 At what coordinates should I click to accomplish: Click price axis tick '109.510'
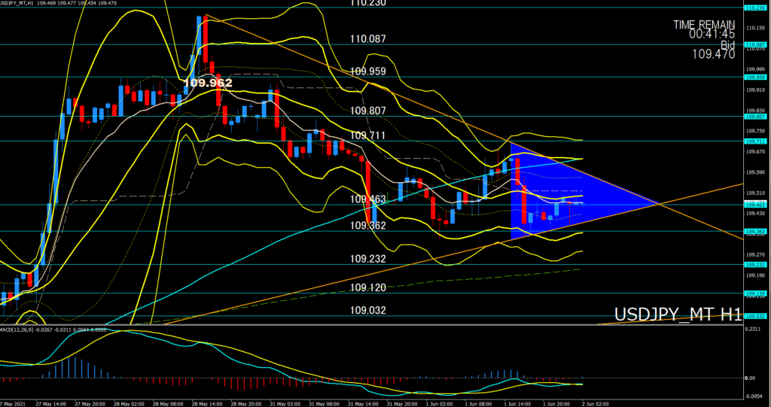tap(756, 193)
